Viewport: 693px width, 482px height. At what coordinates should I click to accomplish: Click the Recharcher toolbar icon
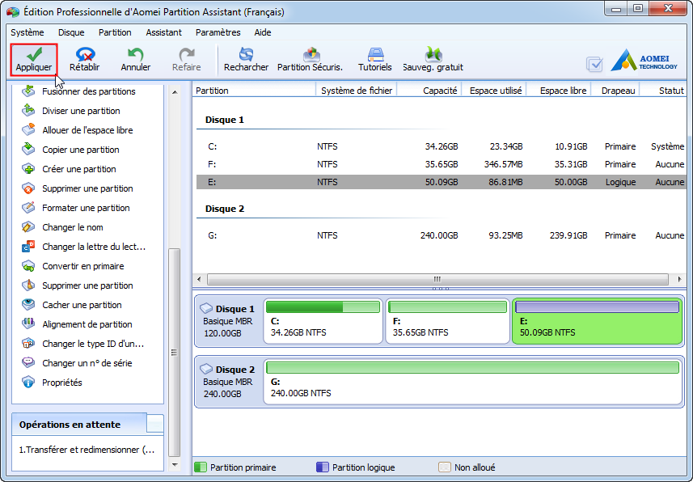point(246,60)
